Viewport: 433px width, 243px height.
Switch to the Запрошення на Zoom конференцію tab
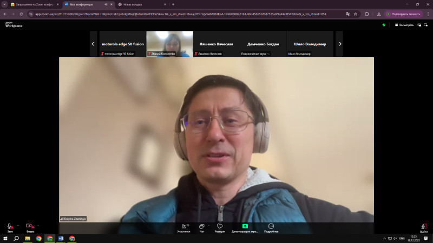32,4
